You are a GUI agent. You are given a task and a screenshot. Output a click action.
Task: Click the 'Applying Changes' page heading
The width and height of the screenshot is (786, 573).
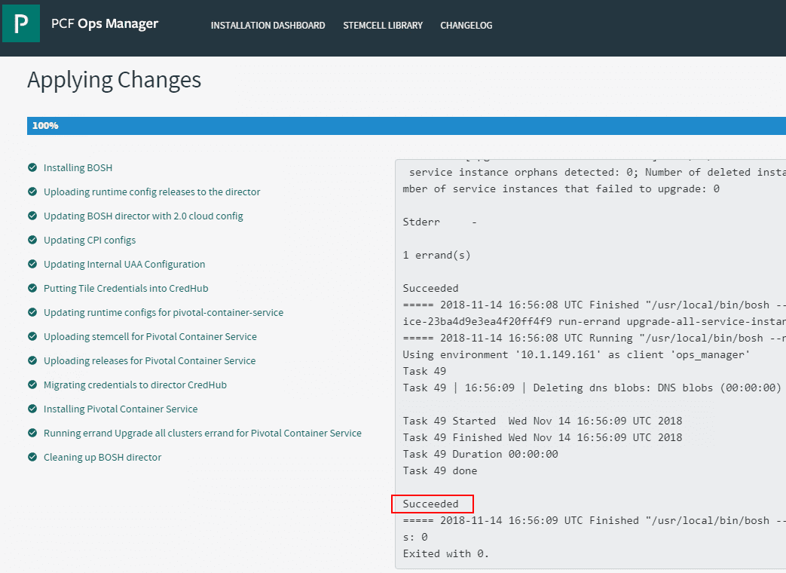(115, 80)
